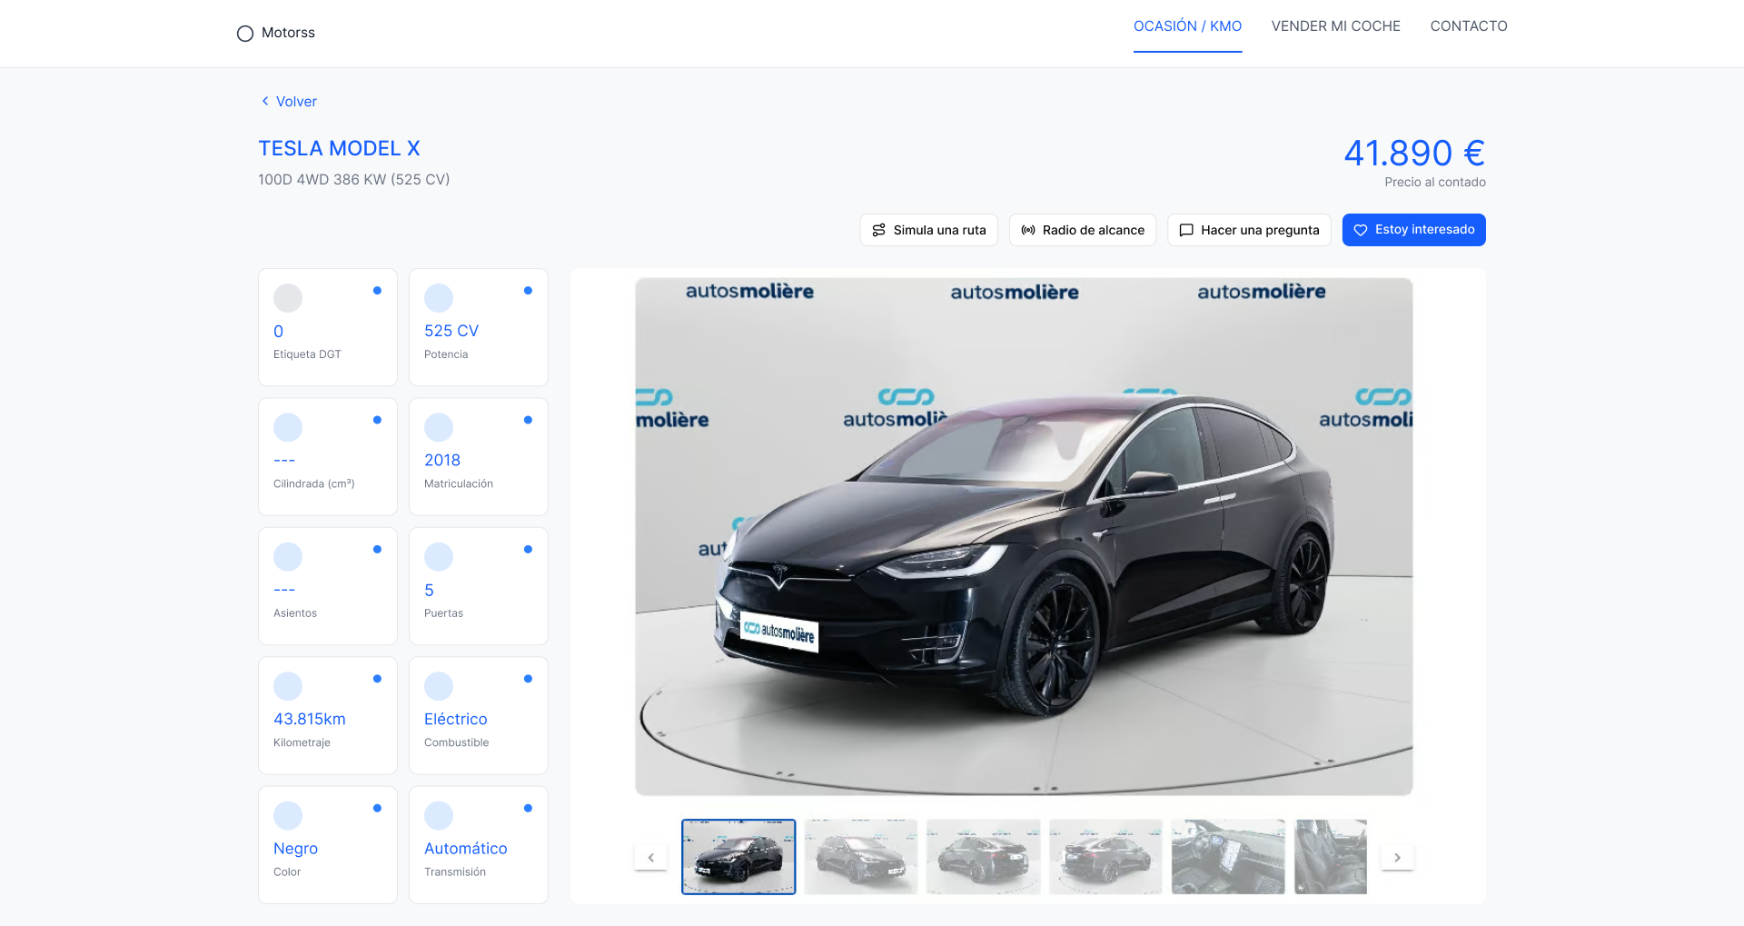Click the Eléctrico fuel value

(456, 719)
